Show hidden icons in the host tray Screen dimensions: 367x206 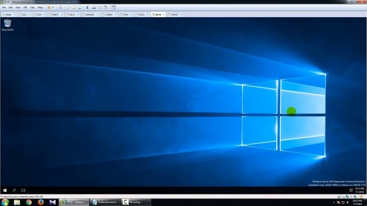coord(334,203)
